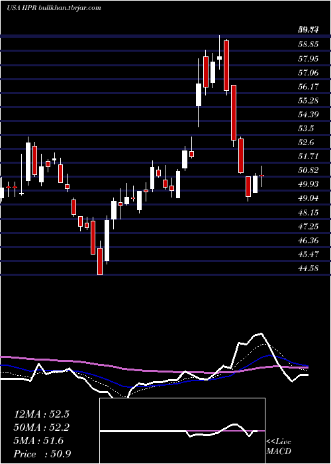Screen dimensions: 331x464
Task: Click the 44.58 price axis label
Action: 308,268
